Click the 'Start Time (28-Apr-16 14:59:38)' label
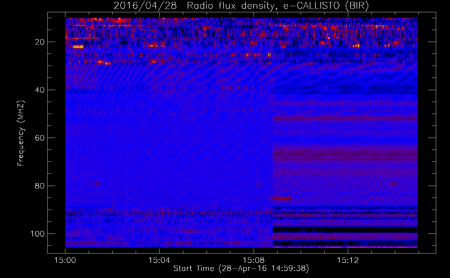The height and width of the screenshot is (278, 450). pos(241,269)
